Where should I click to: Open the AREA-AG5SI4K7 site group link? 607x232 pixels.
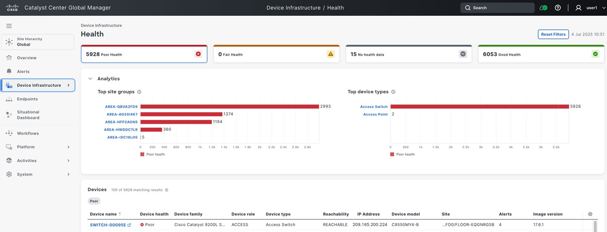(122, 114)
